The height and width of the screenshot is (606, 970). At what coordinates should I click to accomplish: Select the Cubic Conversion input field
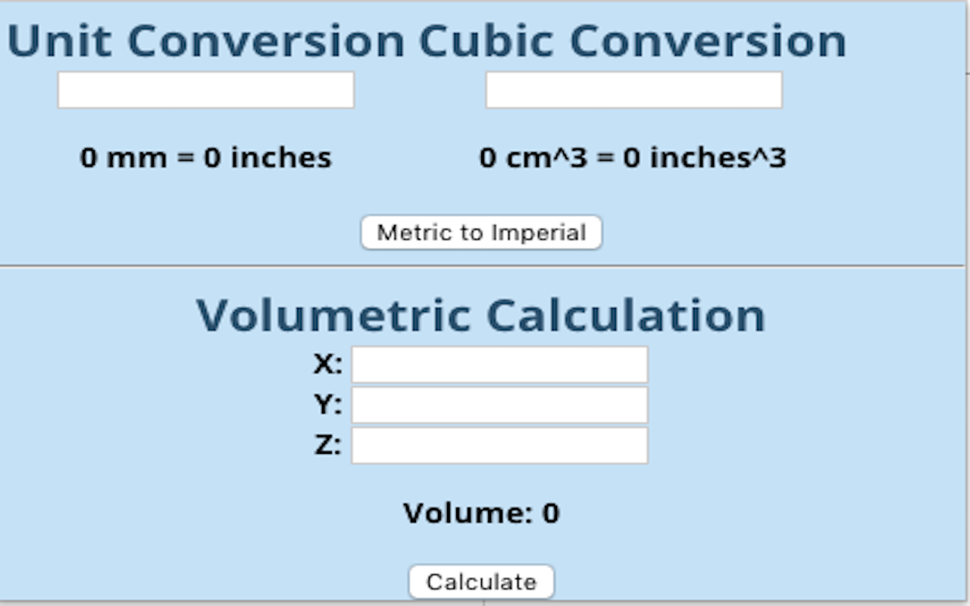click(634, 89)
